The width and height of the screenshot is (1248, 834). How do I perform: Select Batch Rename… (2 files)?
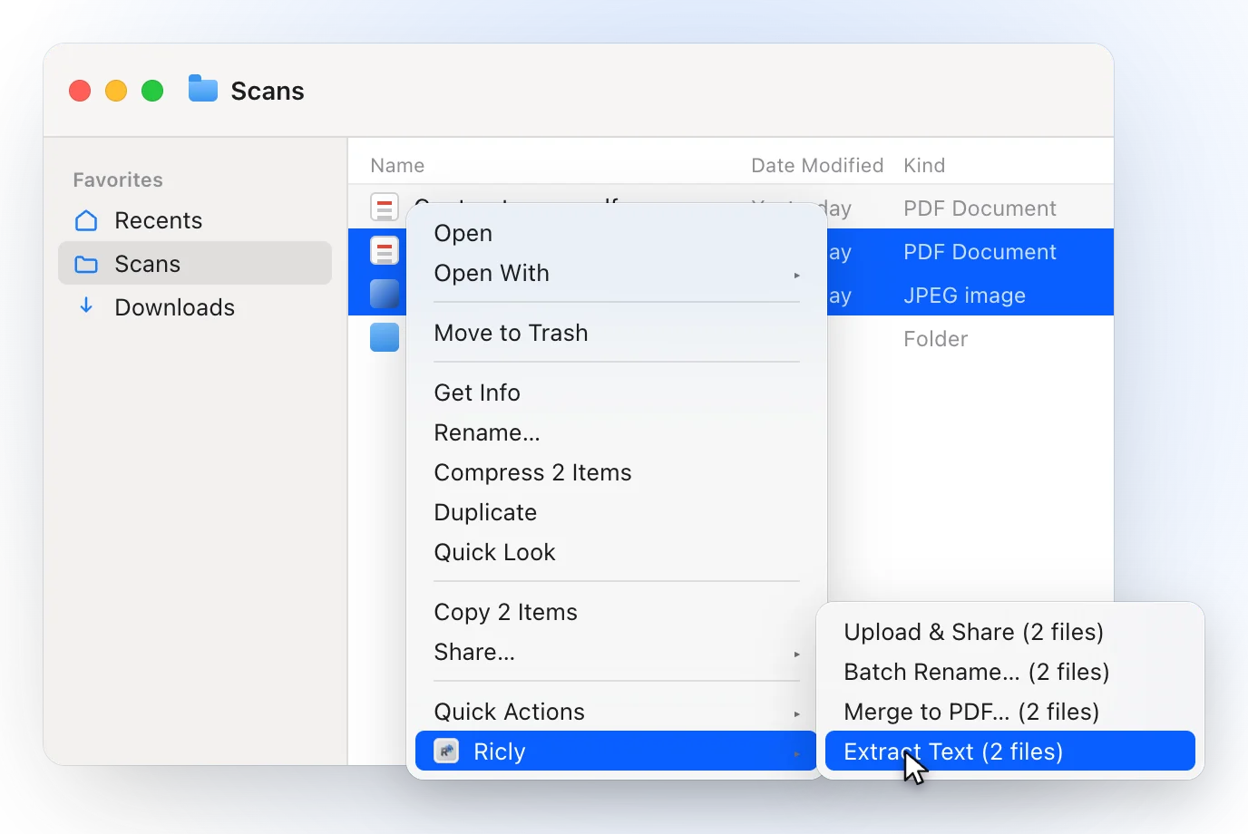tap(1010, 672)
